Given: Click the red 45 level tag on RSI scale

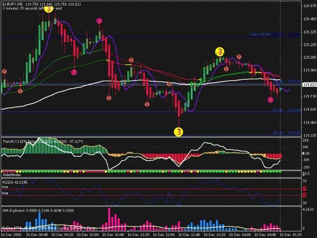Looking at the screenshot, I should [304, 195].
